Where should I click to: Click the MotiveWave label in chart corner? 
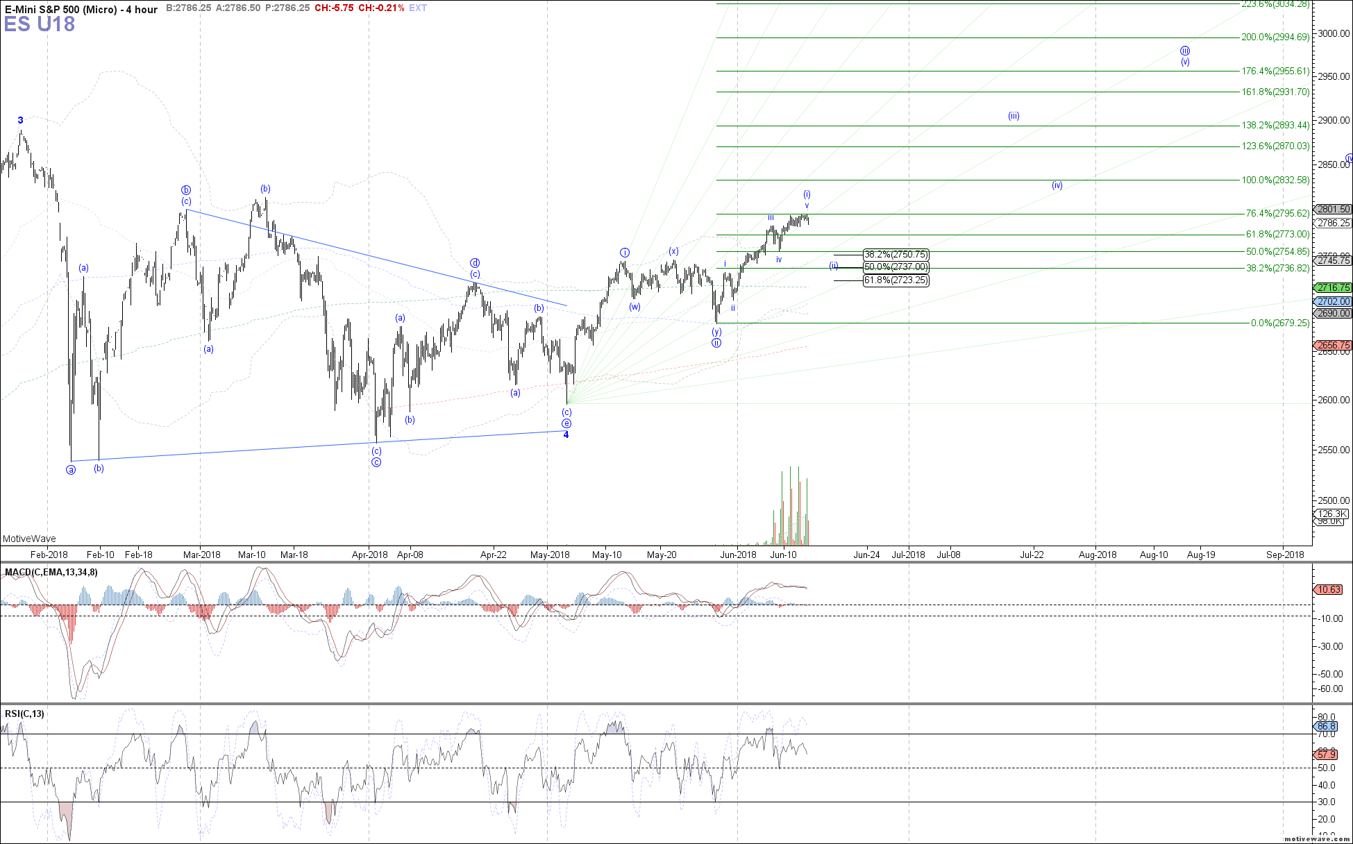click(x=29, y=539)
